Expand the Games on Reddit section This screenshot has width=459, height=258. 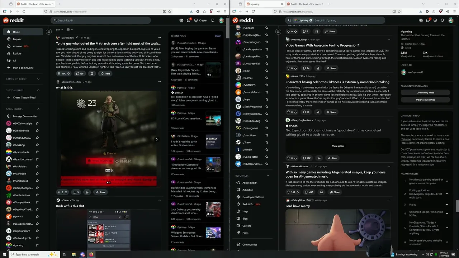38,79
